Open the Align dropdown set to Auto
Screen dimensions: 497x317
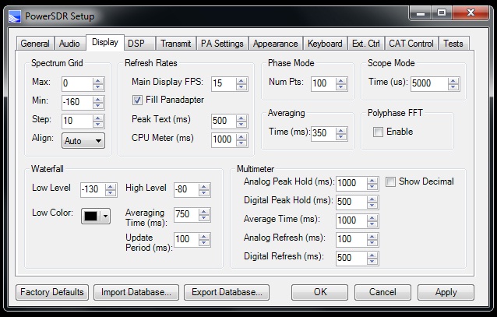83,140
